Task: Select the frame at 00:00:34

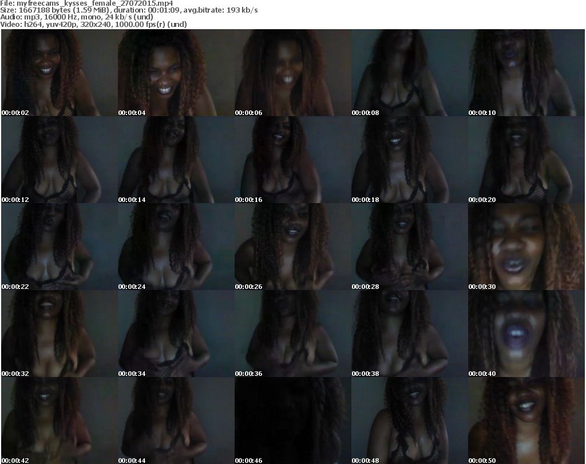Action: pyautogui.click(x=176, y=334)
